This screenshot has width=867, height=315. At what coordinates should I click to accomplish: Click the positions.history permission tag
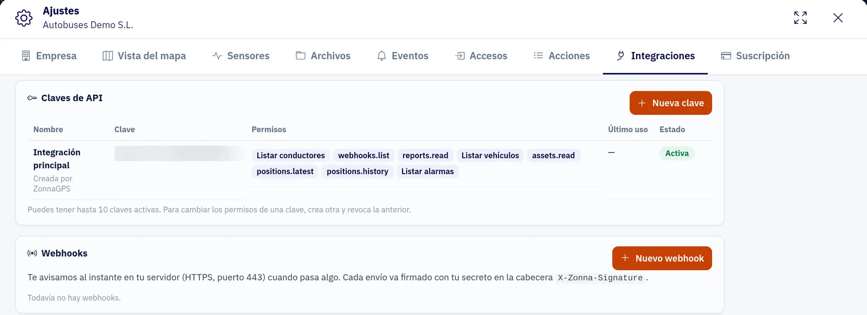pos(358,172)
